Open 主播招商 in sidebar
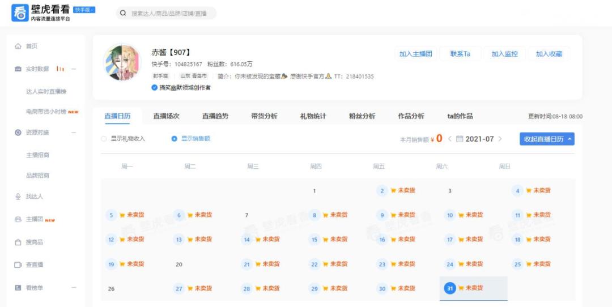 37,155
